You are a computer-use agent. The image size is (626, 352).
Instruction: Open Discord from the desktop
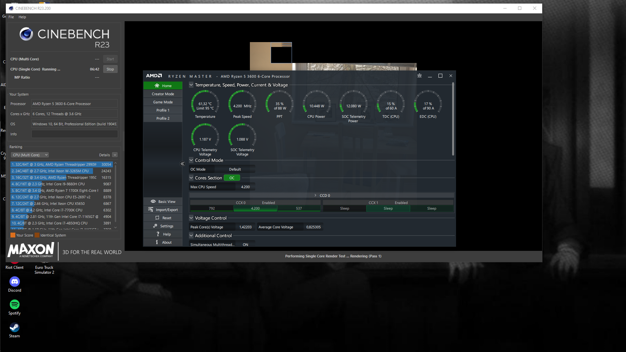[x=15, y=284]
